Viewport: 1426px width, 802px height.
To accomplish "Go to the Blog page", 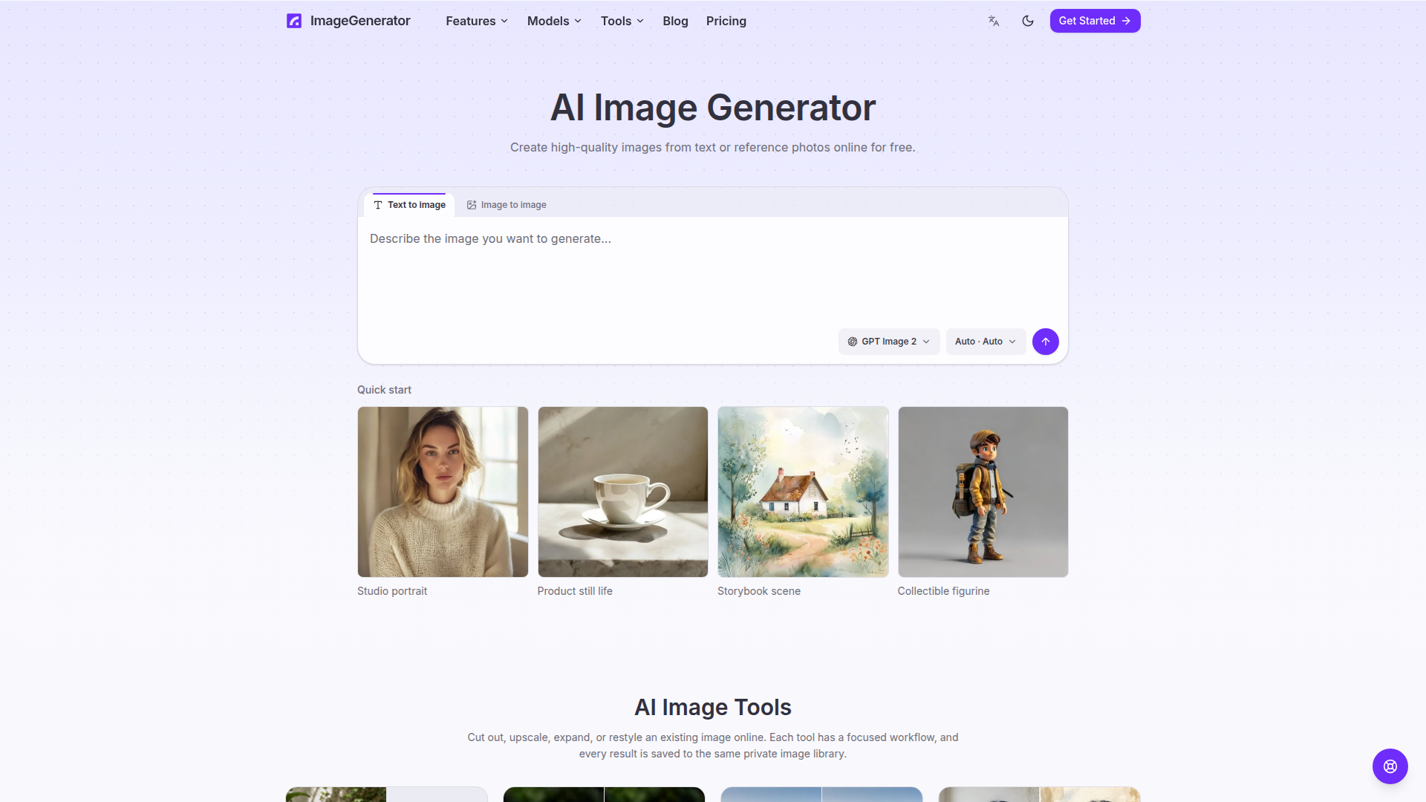I will click(x=675, y=21).
